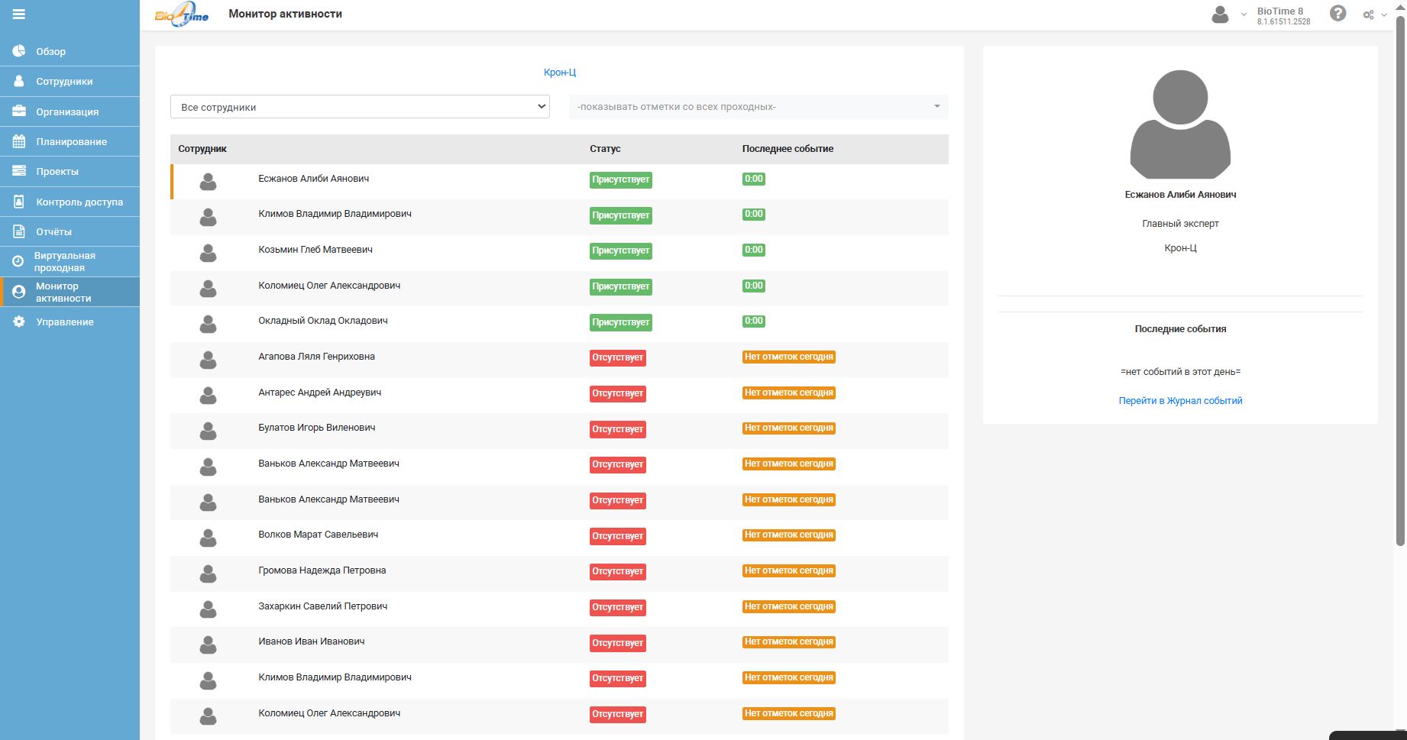
Task: Select Виртуальная проходная in the sidebar
Action: point(65,261)
